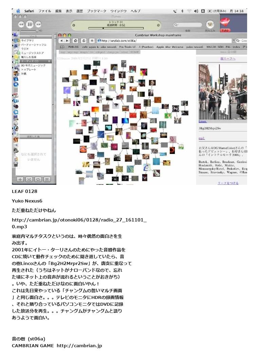
Task: Click the iTunes import CD button
Action: 210,24
